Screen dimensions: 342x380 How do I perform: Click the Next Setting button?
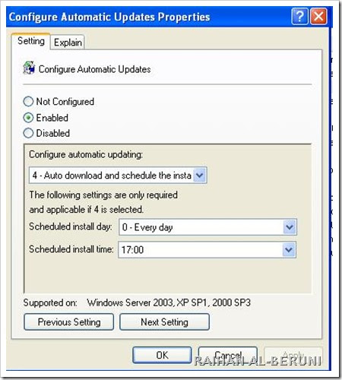coord(164,322)
